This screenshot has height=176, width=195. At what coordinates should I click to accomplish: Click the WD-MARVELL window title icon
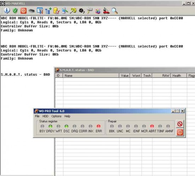pos(2,4)
